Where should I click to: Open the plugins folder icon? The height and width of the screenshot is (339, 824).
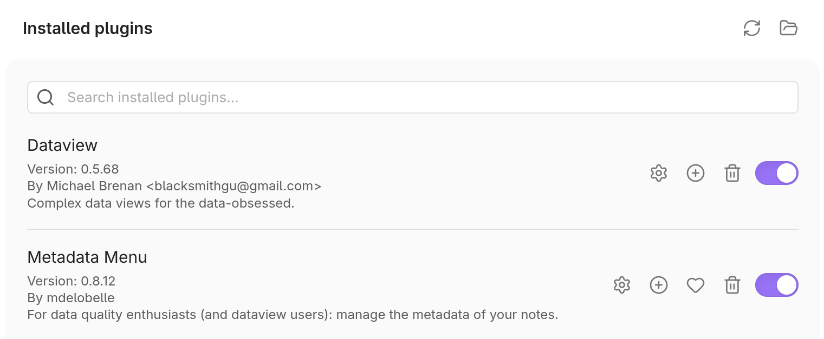click(x=788, y=28)
